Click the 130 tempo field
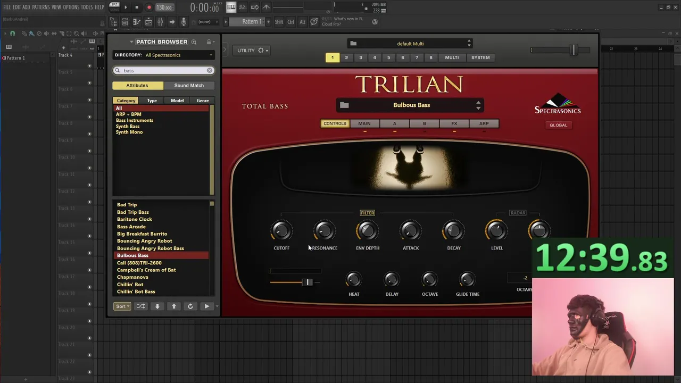 (164, 7)
